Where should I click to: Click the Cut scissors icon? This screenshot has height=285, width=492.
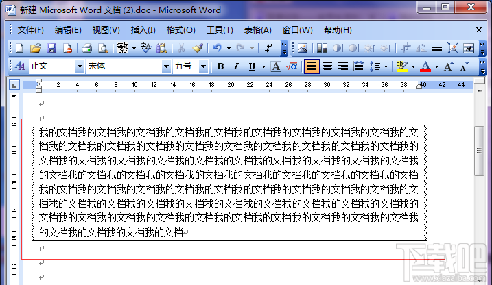(x=181, y=48)
